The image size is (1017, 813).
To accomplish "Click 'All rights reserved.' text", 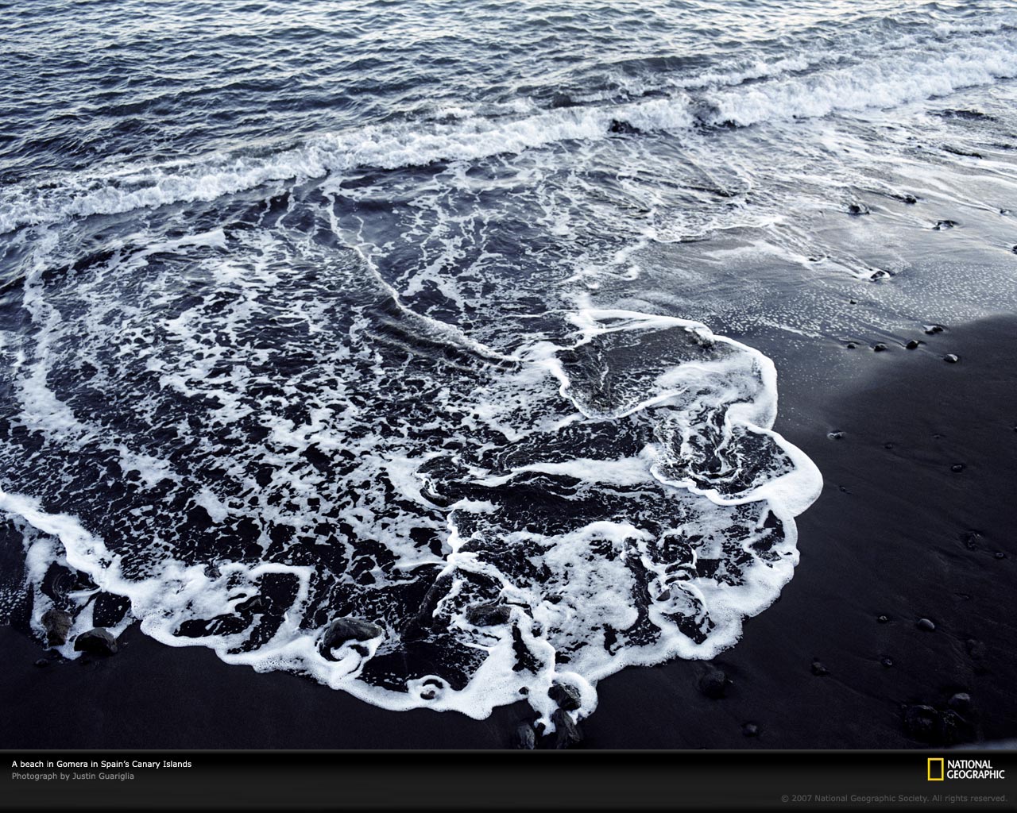I will 969,798.
